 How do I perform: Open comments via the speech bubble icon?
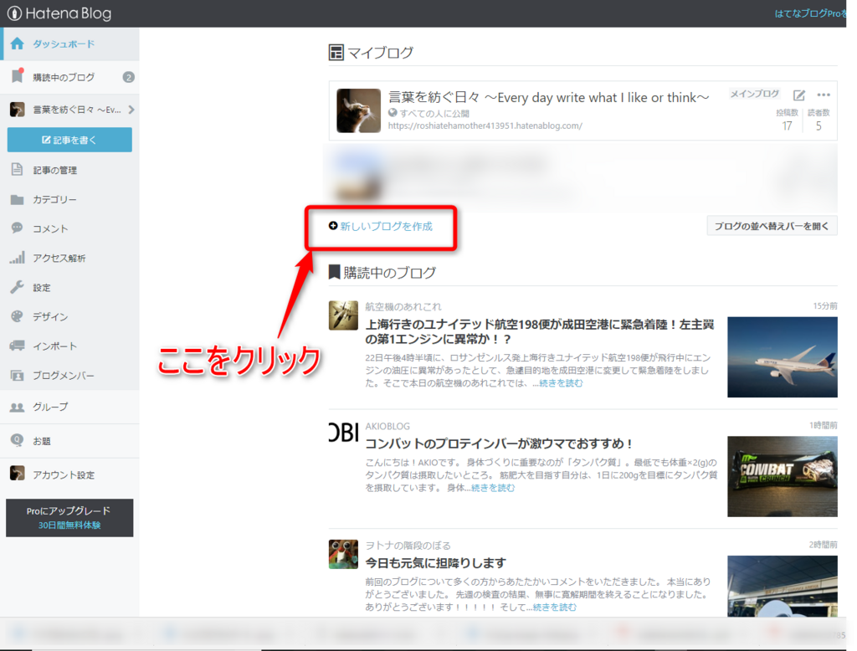[17, 228]
